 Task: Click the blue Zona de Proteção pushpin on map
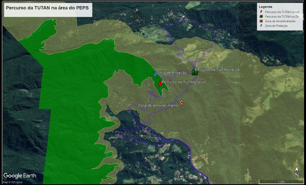click(155, 74)
